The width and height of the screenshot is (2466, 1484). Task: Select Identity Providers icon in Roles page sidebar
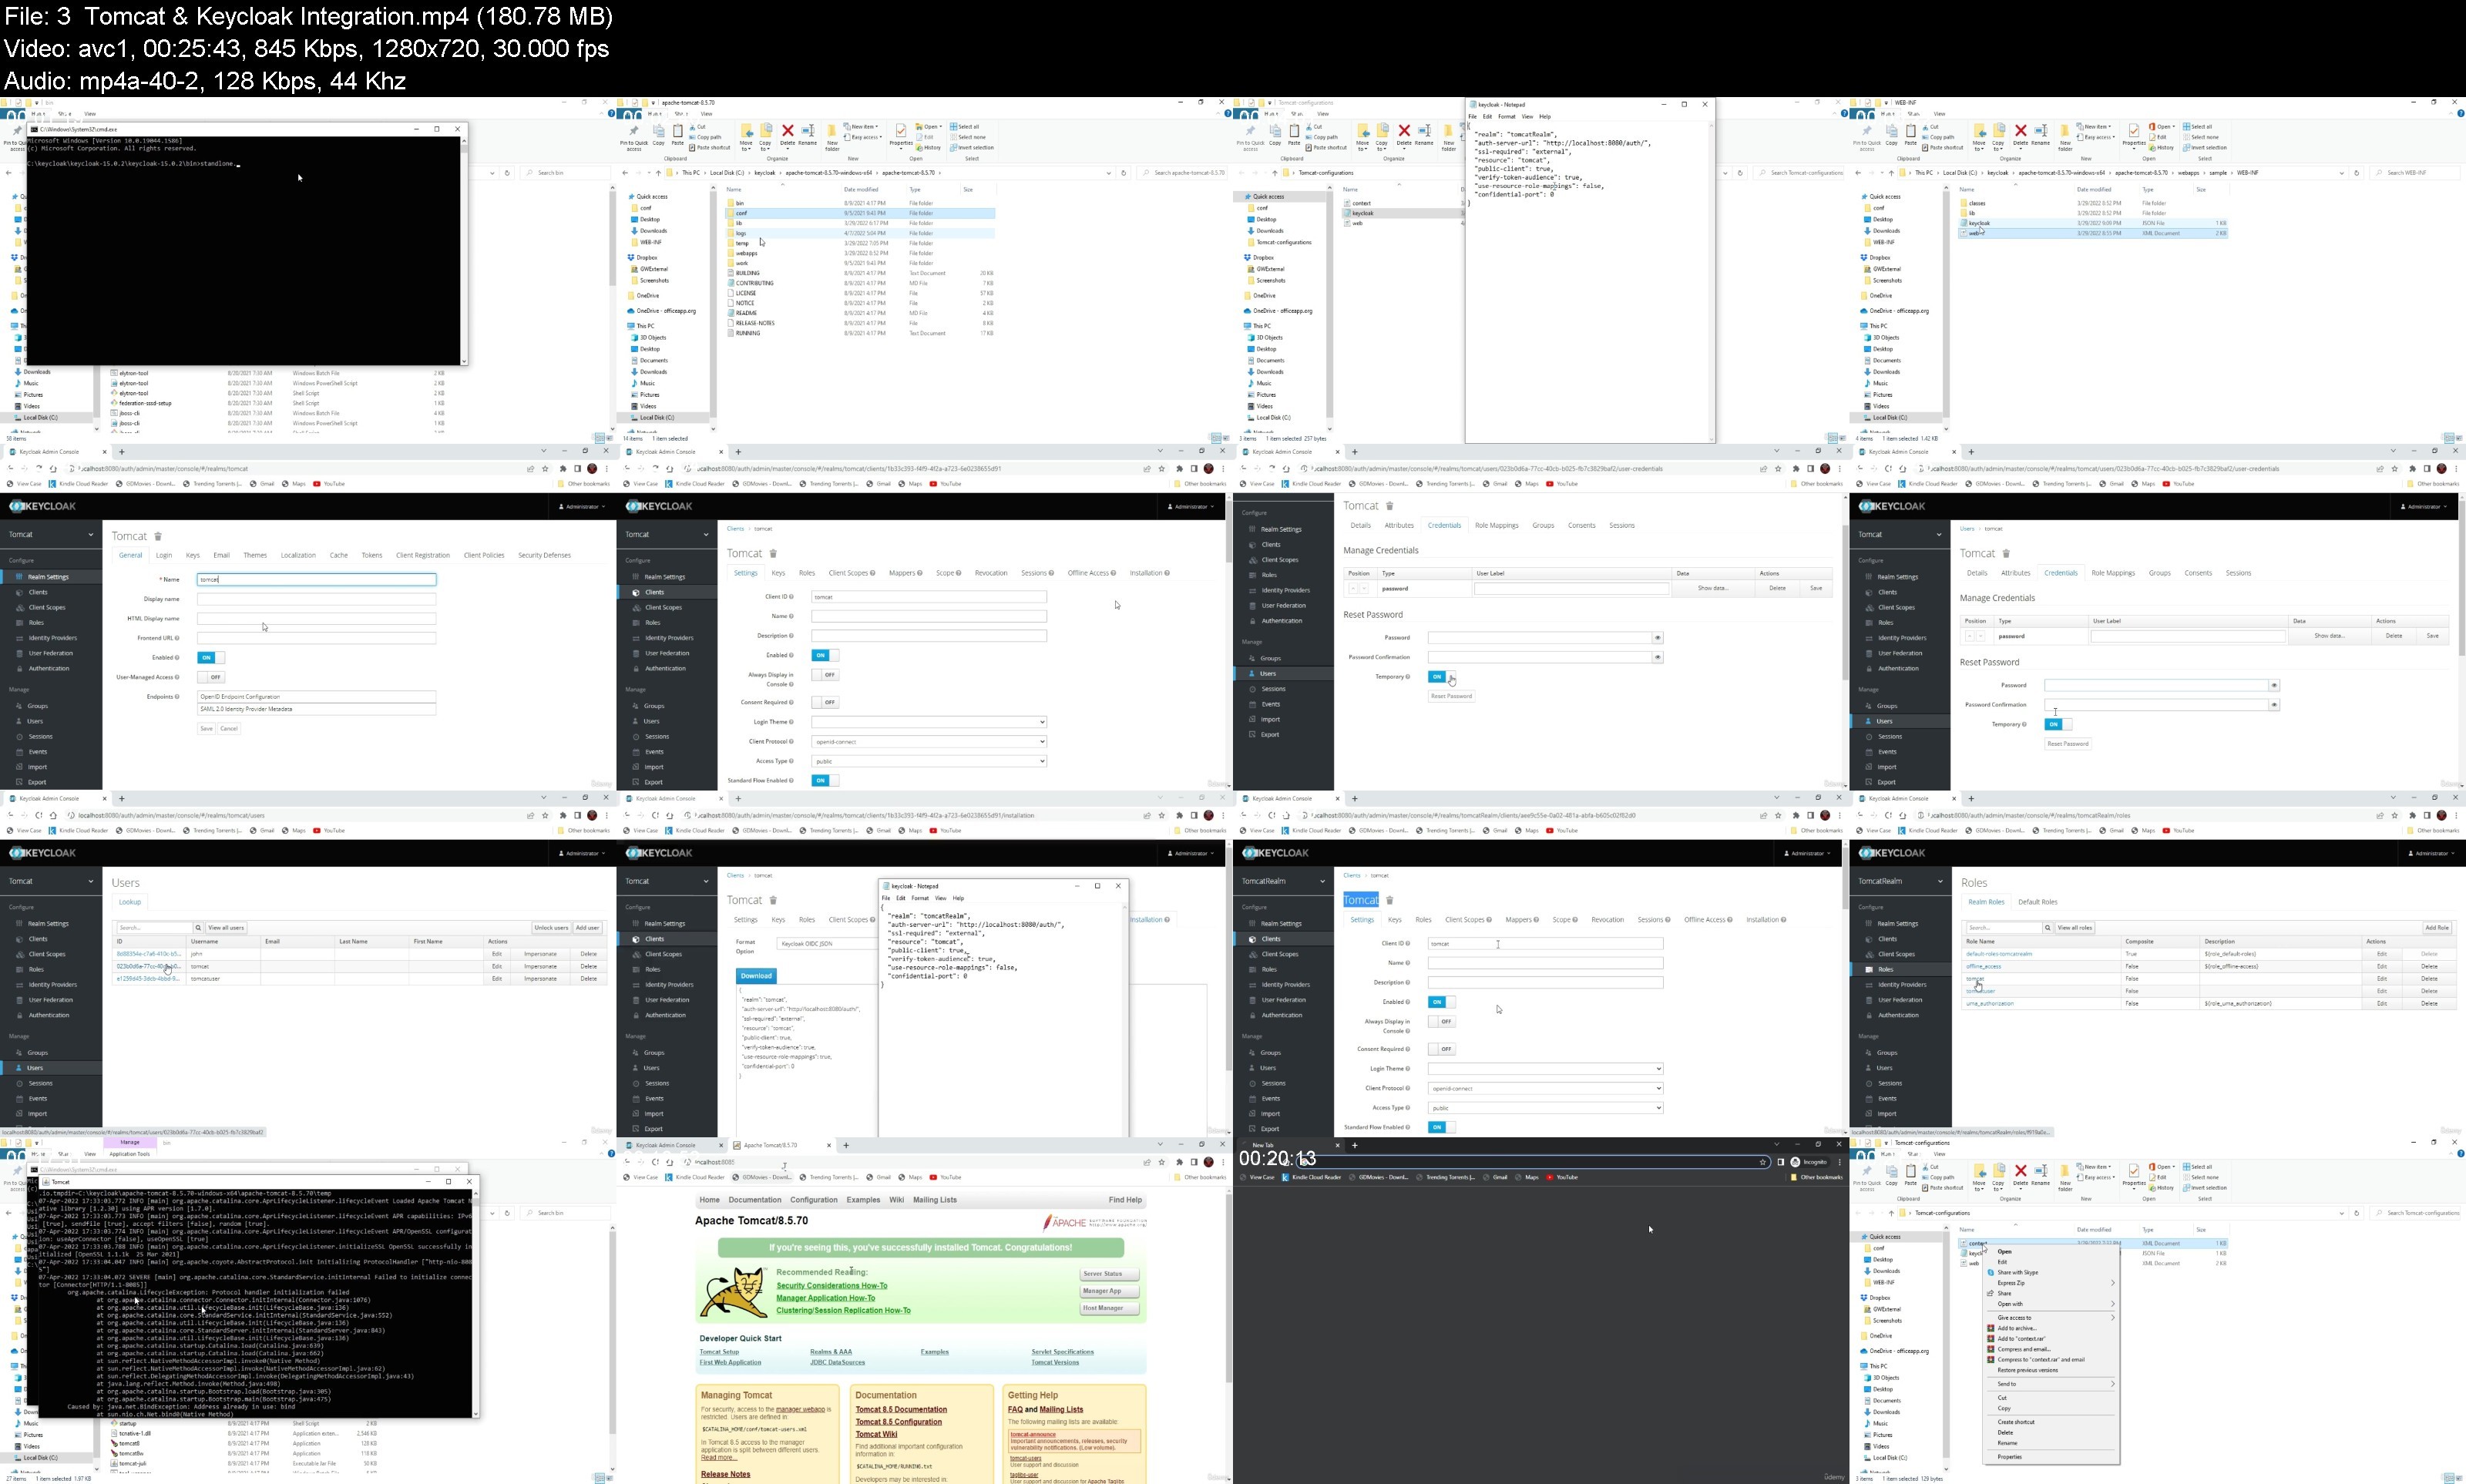point(1868,985)
